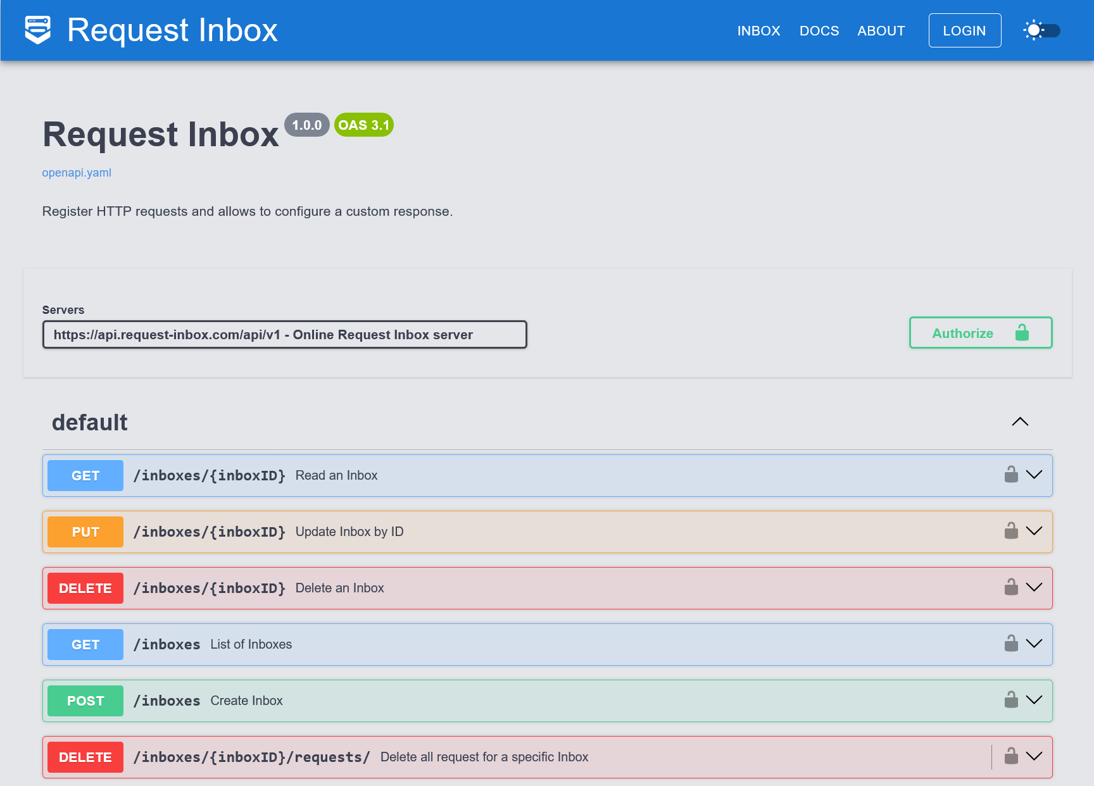Click 'Update Inbox by ID' description text
This screenshot has width=1094, height=786.
[x=349, y=532]
